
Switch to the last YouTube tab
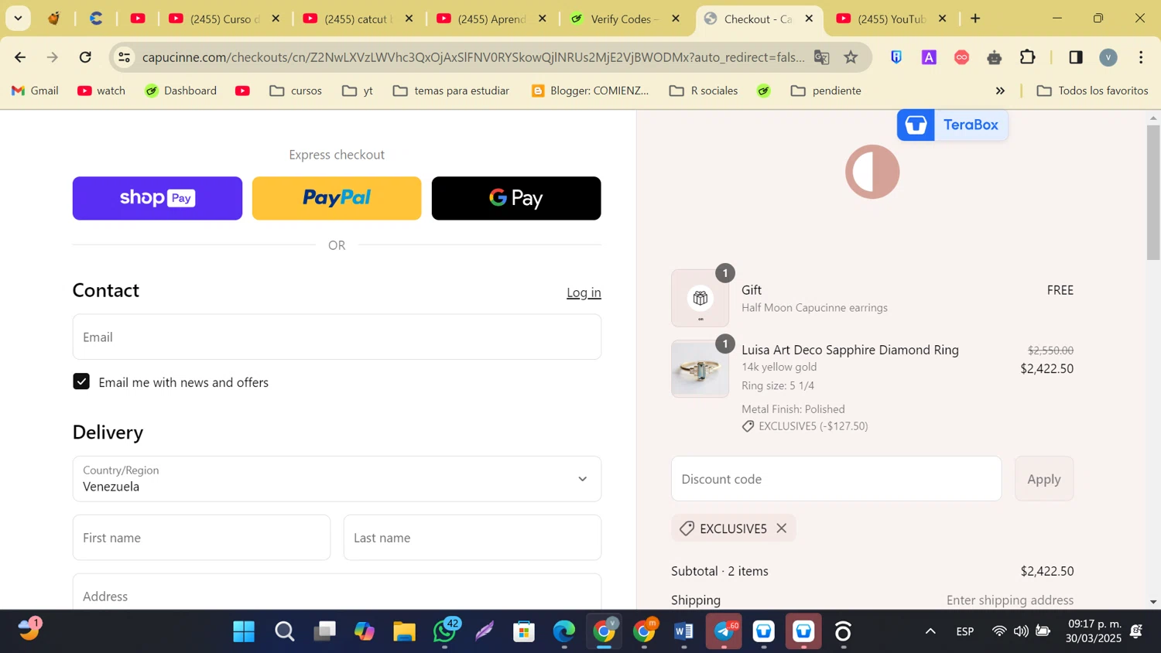(x=892, y=19)
